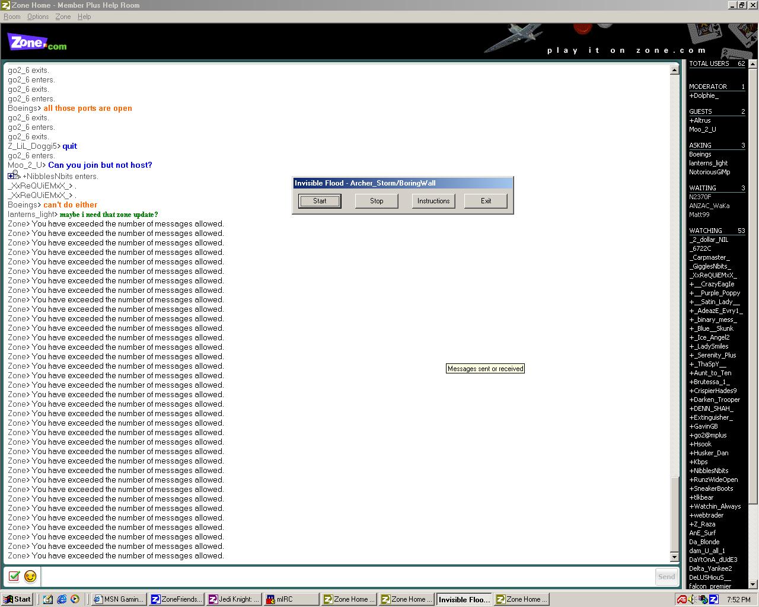
Task: Open the Help menu
Action: [84, 17]
